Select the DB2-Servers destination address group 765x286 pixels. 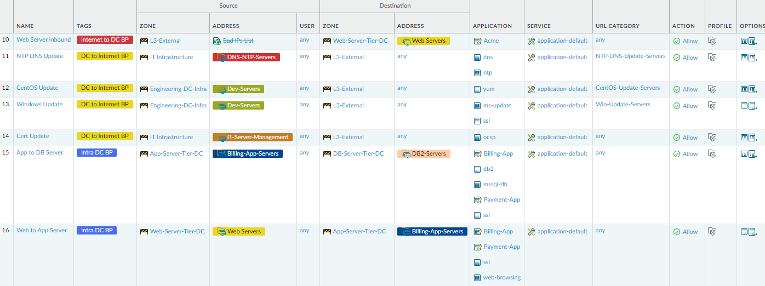(x=424, y=153)
